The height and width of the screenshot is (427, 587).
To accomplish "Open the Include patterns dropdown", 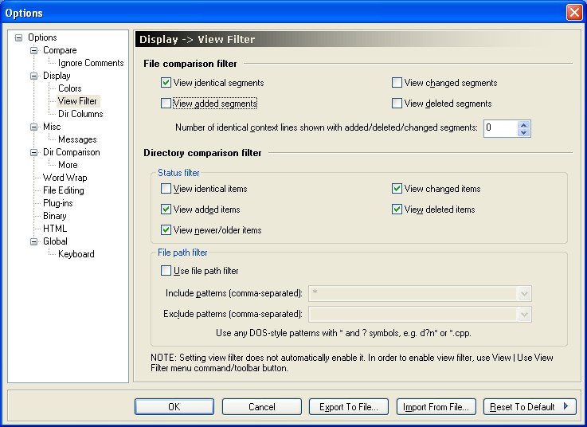I will point(524,293).
